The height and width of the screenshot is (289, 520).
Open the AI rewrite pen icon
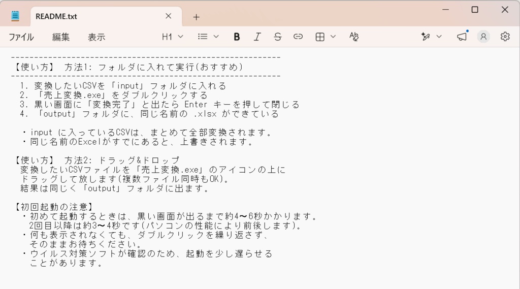tap(426, 37)
